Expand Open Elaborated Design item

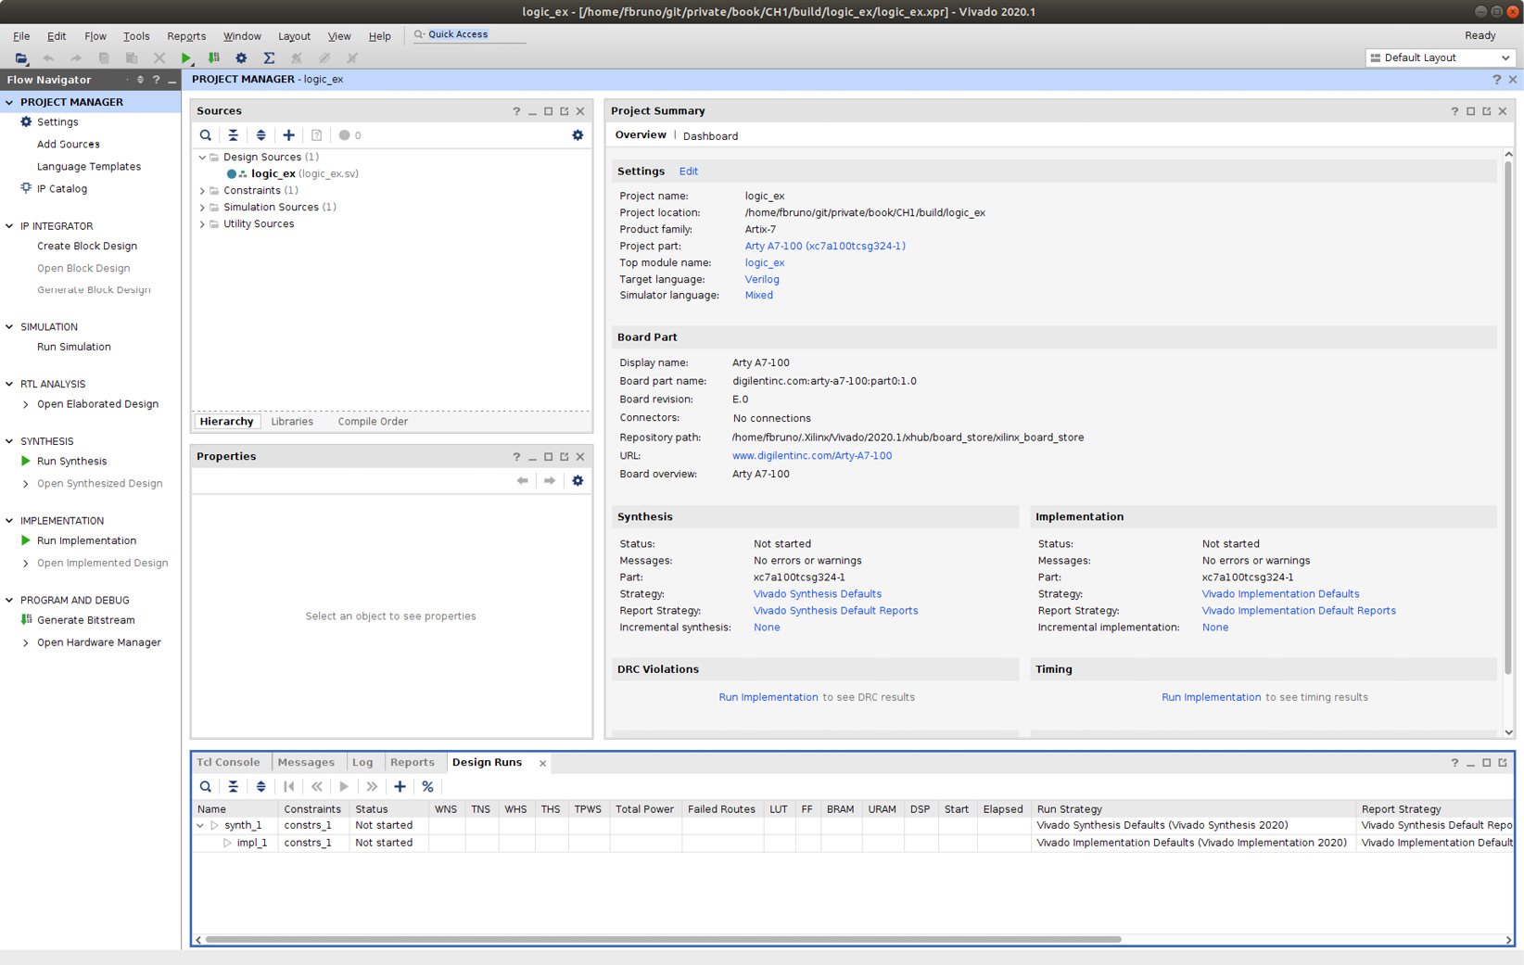coord(25,404)
